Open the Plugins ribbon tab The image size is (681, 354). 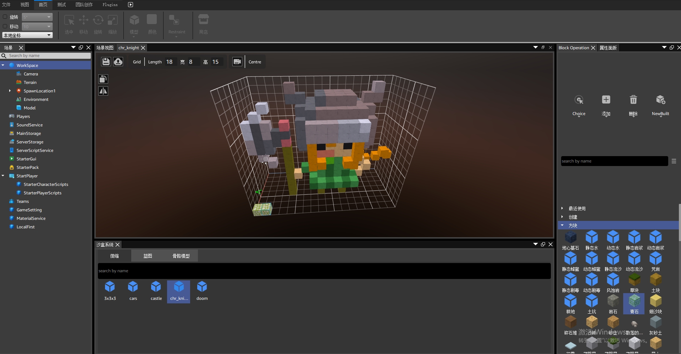tap(110, 5)
